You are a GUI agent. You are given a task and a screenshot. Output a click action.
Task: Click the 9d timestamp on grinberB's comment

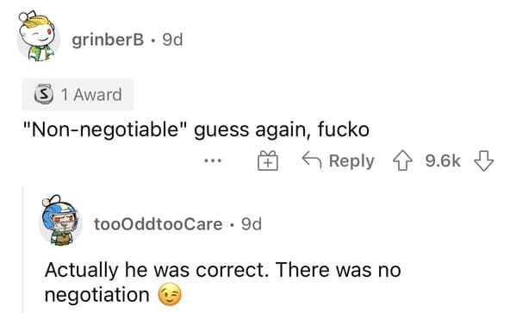point(173,41)
